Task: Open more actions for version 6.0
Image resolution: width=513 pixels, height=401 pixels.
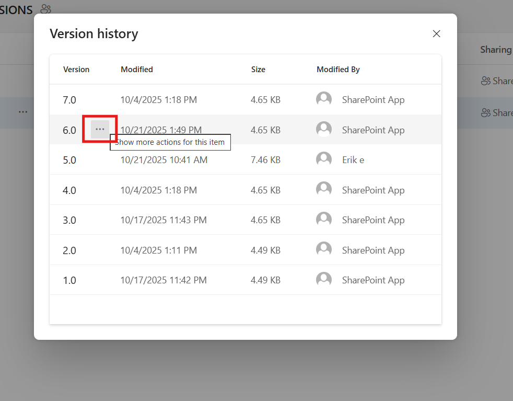Action: 100,129
